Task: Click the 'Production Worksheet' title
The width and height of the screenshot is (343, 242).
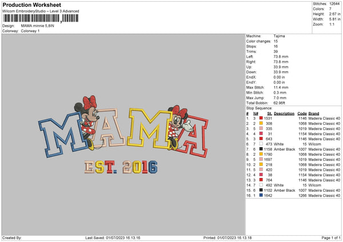Action: [x=31, y=5]
